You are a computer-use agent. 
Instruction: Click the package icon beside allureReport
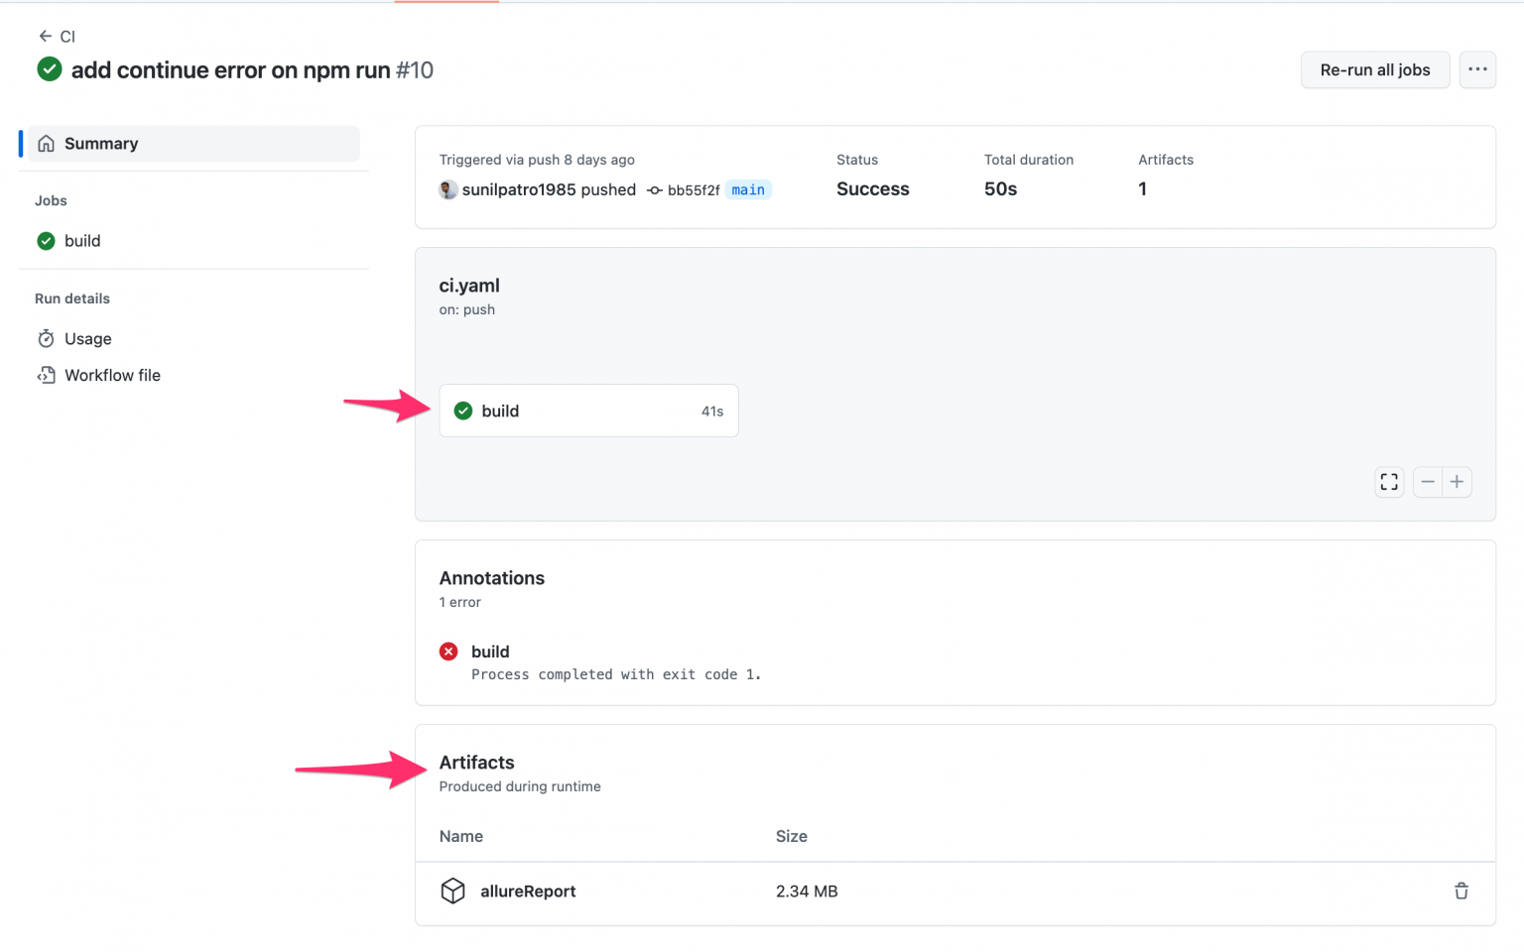pyautogui.click(x=453, y=891)
